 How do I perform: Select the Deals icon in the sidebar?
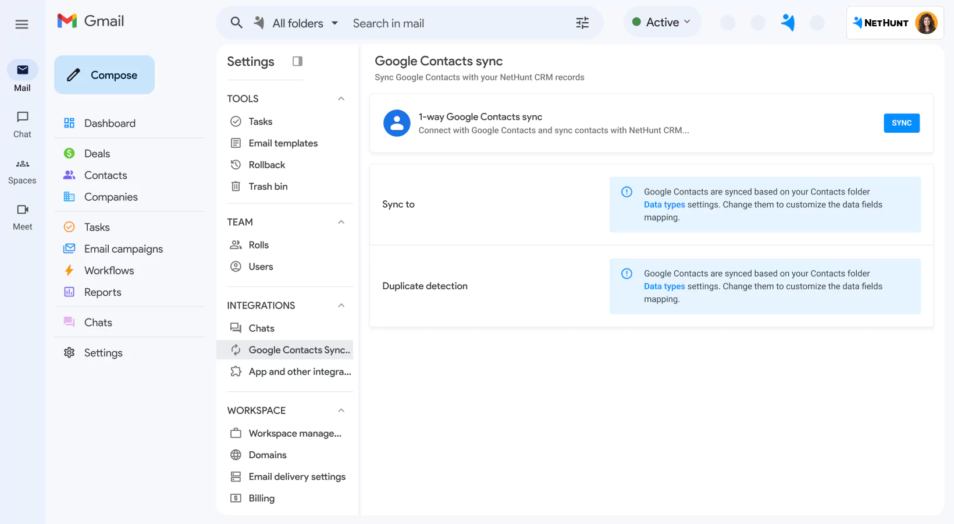coord(69,153)
